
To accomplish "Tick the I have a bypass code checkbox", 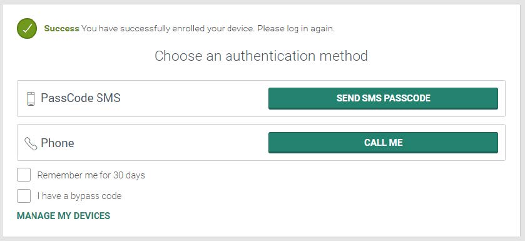I will click(x=24, y=196).
